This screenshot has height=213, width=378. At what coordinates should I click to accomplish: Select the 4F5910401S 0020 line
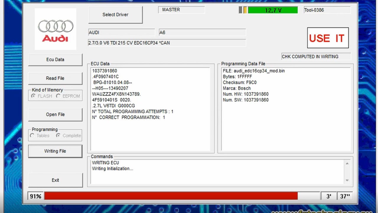tap(112, 100)
